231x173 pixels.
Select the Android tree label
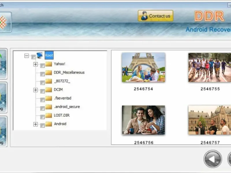click(60, 124)
